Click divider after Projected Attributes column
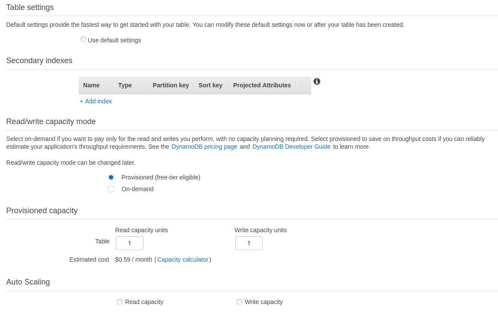The height and width of the screenshot is (320, 498). click(x=296, y=85)
